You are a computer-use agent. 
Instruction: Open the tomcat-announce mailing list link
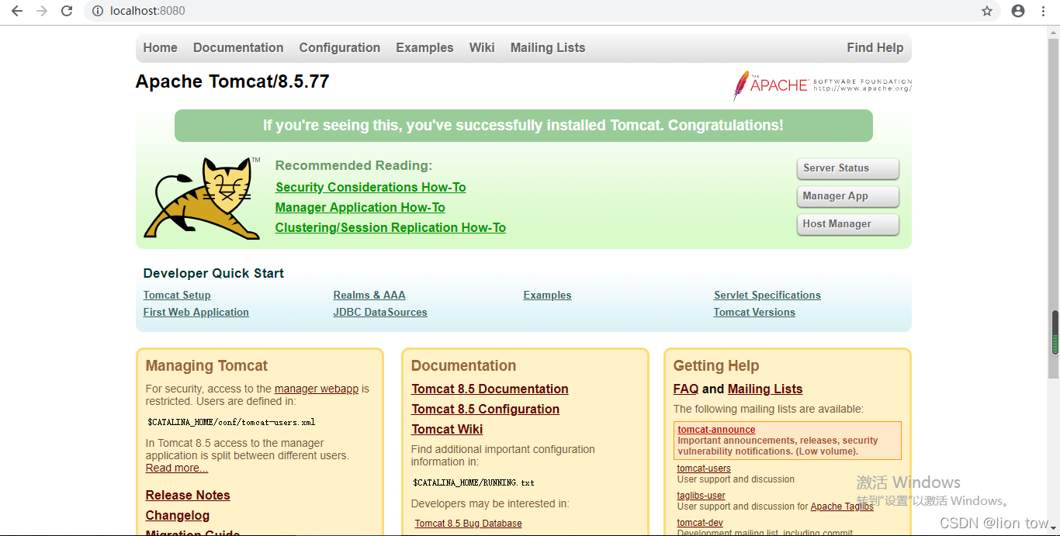[x=716, y=429]
